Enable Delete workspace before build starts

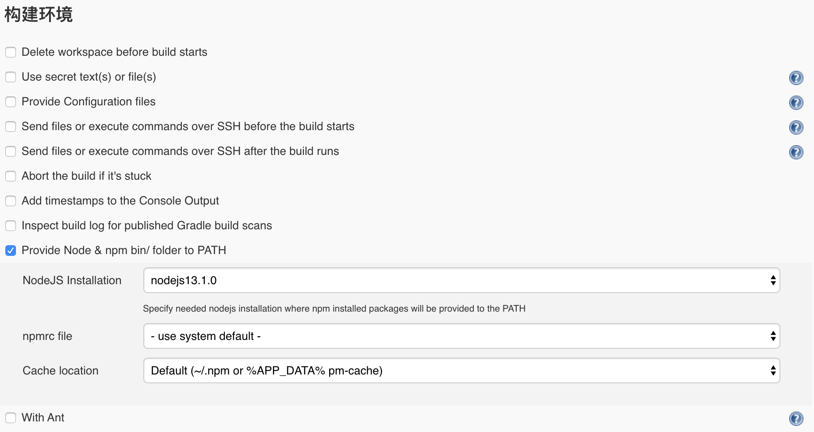[x=11, y=52]
